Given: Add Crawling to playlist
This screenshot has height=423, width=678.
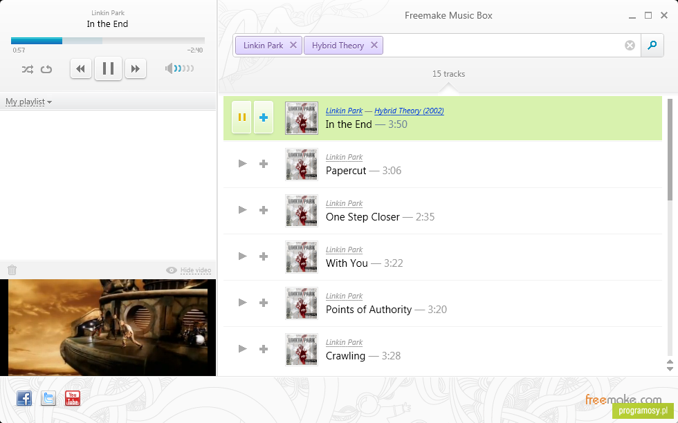Looking at the screenshot, I should 264,348.
